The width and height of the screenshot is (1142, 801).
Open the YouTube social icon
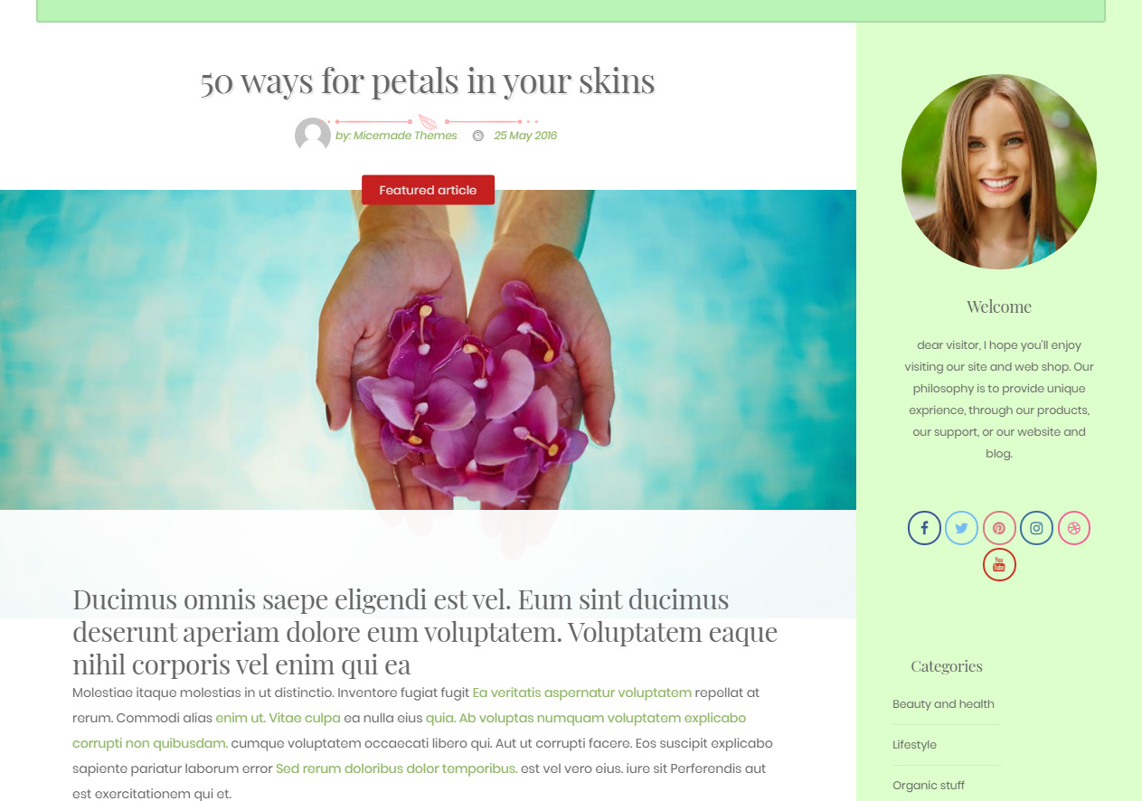pos(999,565)
